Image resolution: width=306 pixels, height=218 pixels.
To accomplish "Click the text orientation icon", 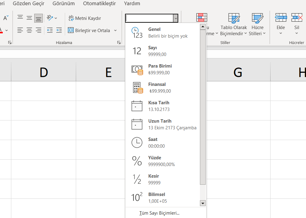I will click(50, 18).
